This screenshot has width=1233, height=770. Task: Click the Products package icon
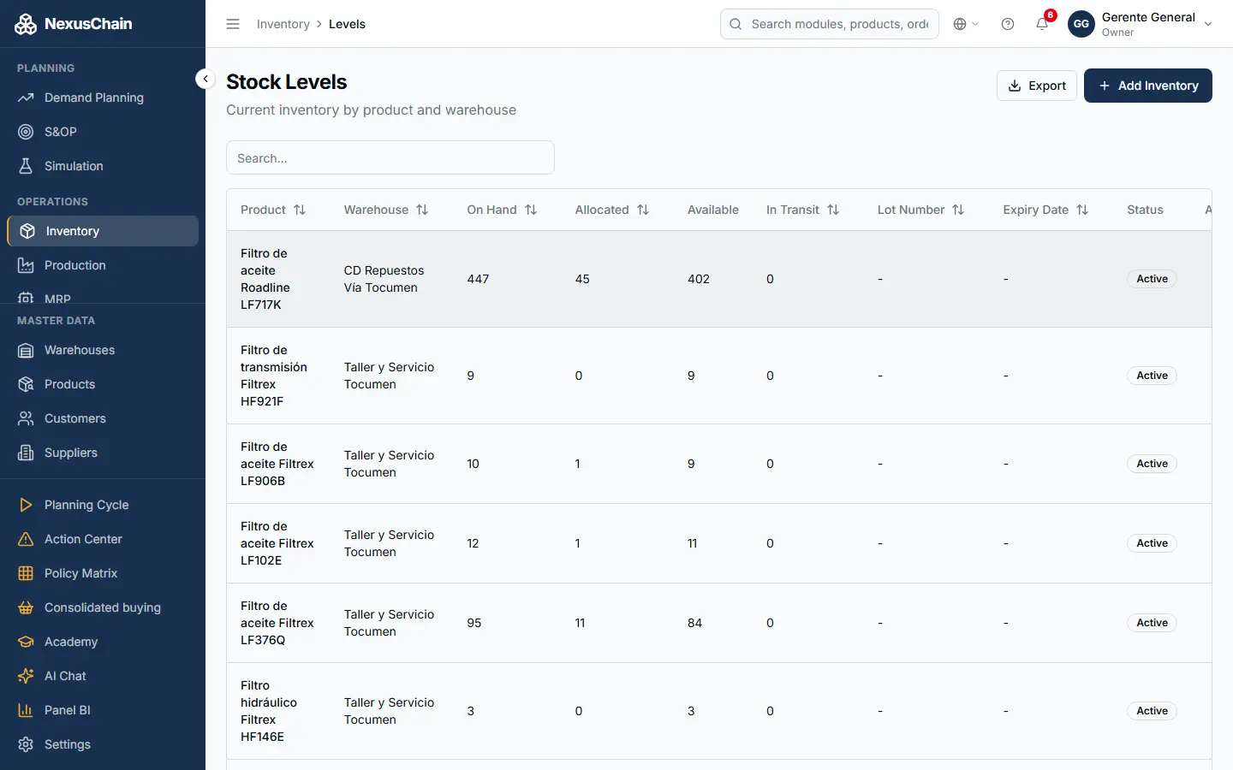pos(26,384)
